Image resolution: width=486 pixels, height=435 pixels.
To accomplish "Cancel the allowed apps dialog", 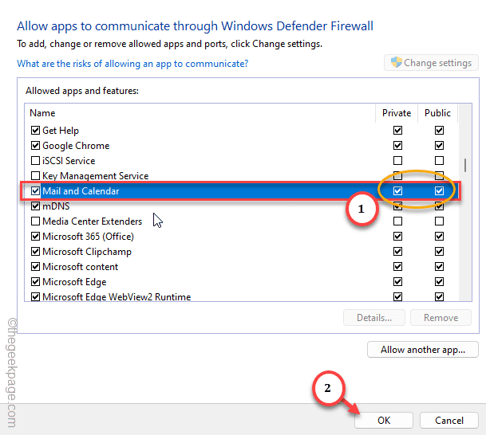I will pos(449,420).
